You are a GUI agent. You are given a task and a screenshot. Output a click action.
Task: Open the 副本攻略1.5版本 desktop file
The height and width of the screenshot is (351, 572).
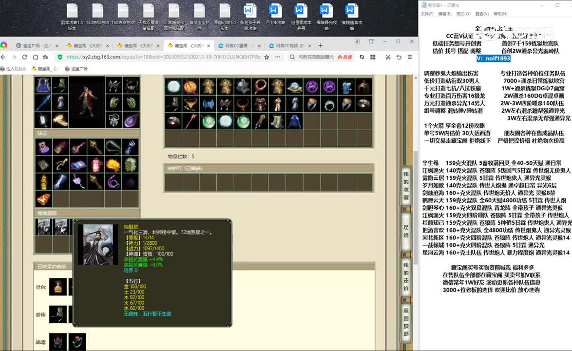(72, 17)
